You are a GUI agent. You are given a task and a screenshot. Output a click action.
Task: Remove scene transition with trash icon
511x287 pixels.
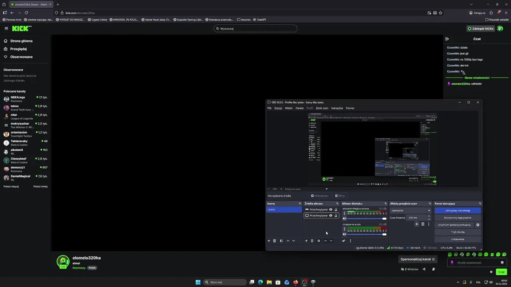click(423, 224)
